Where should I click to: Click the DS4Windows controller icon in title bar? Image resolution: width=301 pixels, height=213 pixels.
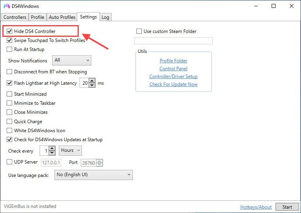click(7, 6)
